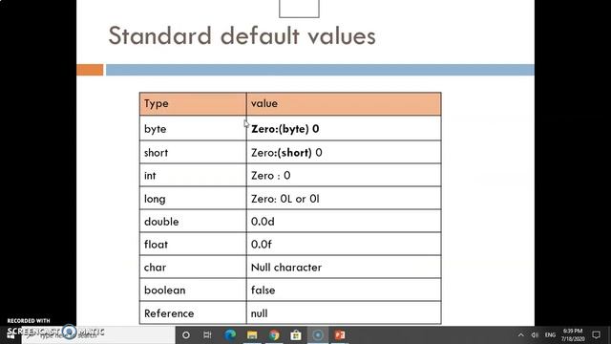
Task: Select the 'false' value cell
Action: click(344, 290)
